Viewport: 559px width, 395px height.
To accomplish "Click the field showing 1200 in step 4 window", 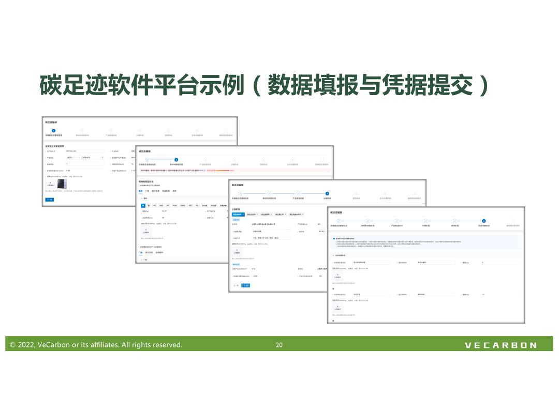I will pos(272,276).
